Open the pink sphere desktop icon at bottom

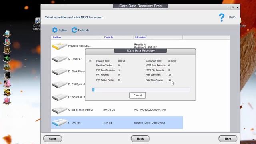click(x=7, y=101)
